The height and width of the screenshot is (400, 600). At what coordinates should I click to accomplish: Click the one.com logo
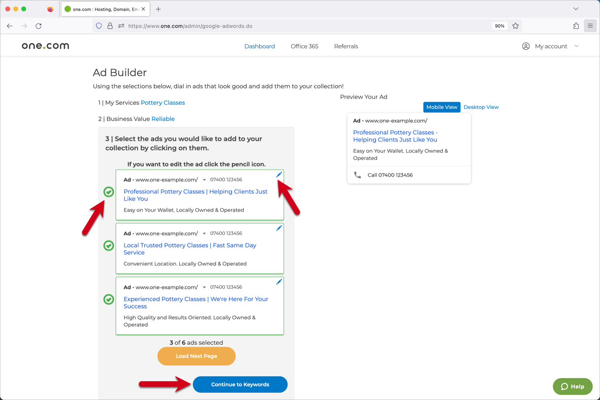click(x=45, y=45)
